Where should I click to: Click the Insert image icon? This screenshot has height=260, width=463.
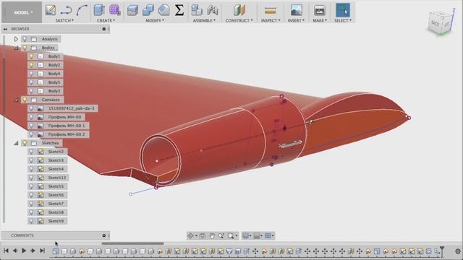(296, 10)
